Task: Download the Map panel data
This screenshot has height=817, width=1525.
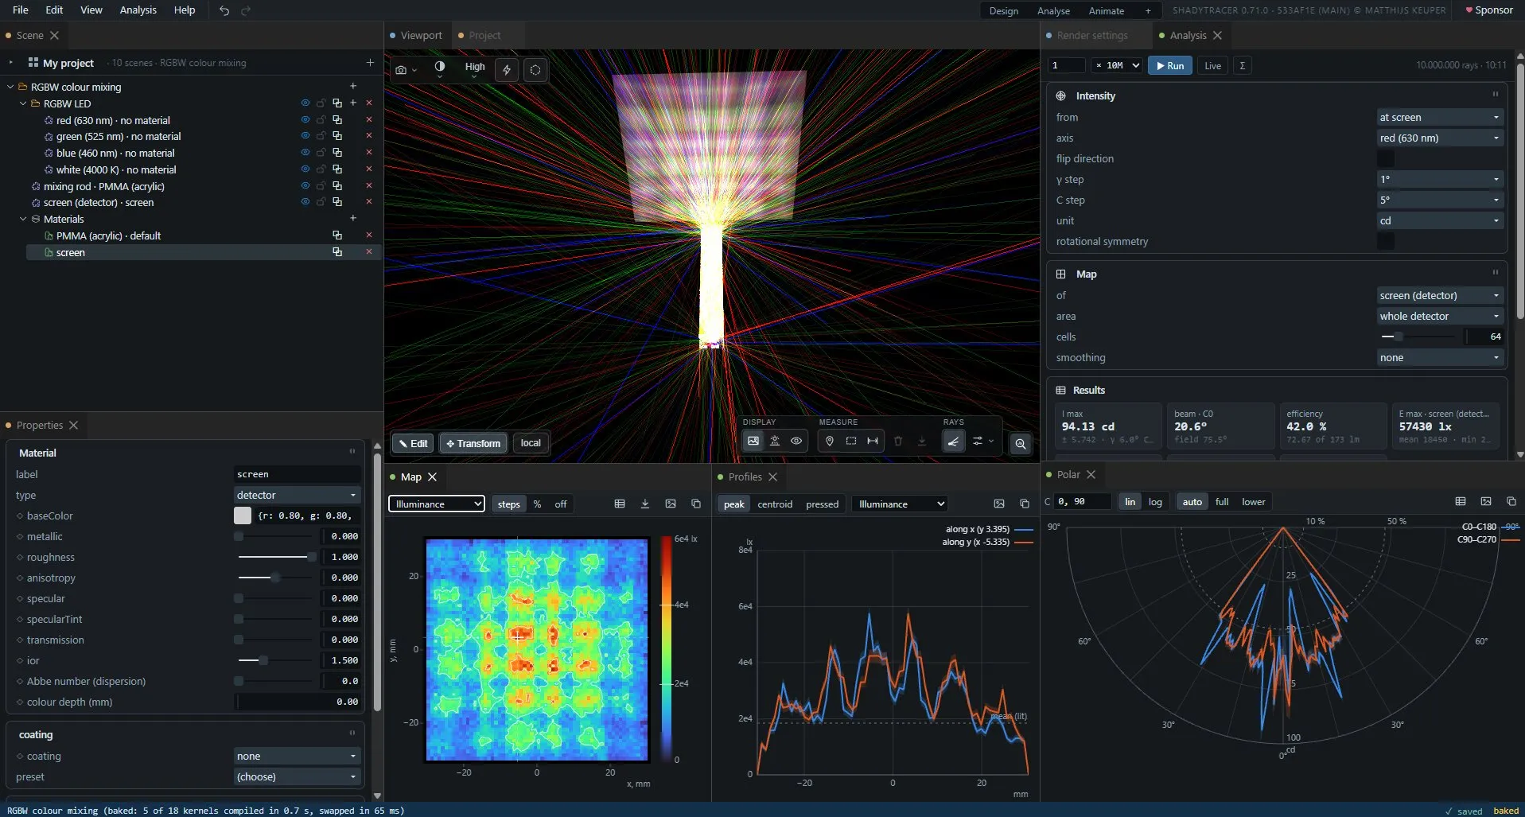Action: click(x=645, y=504)
